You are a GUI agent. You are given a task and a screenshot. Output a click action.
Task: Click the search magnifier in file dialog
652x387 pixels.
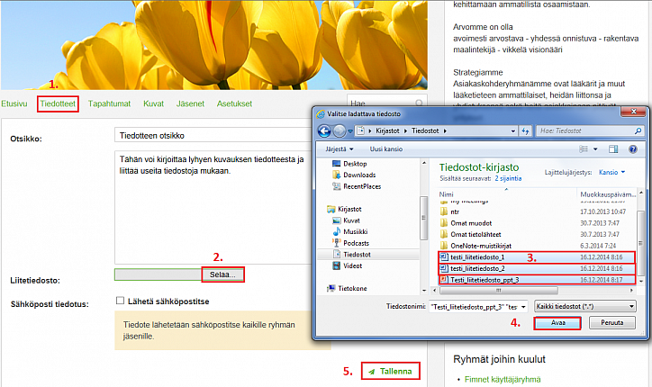tap(638, 130)
